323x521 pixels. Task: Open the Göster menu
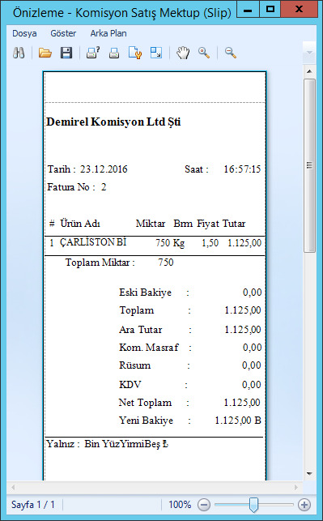pos(63,33)
